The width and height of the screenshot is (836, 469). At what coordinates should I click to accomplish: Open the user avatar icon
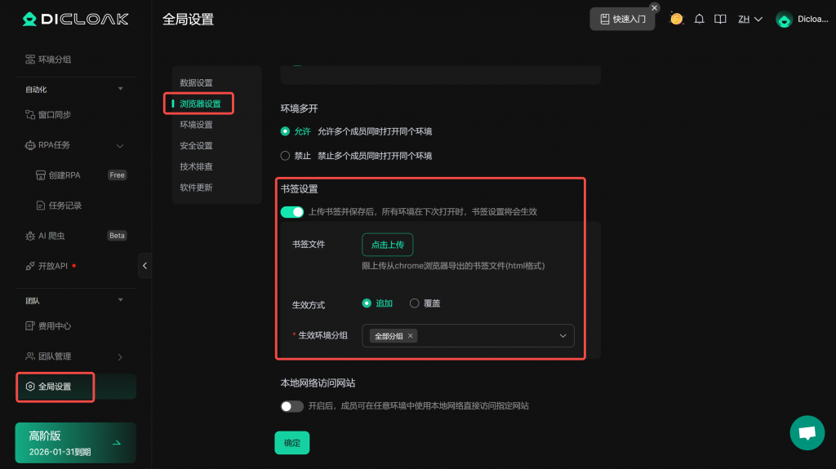click(784, 20)
